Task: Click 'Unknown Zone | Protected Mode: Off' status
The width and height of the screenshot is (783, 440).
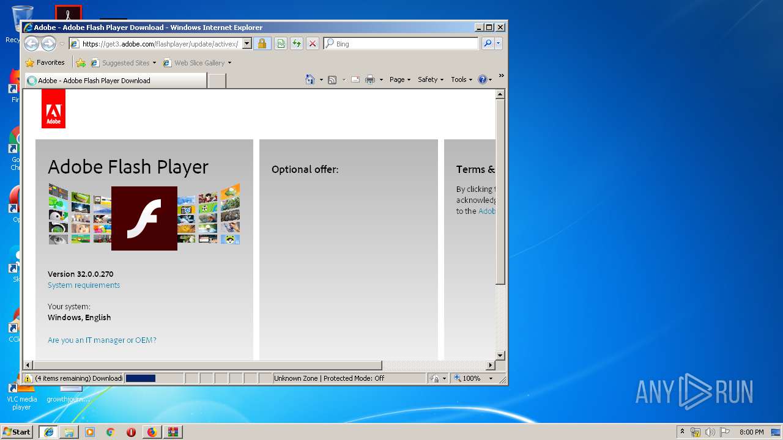Action: pos(329,378)
